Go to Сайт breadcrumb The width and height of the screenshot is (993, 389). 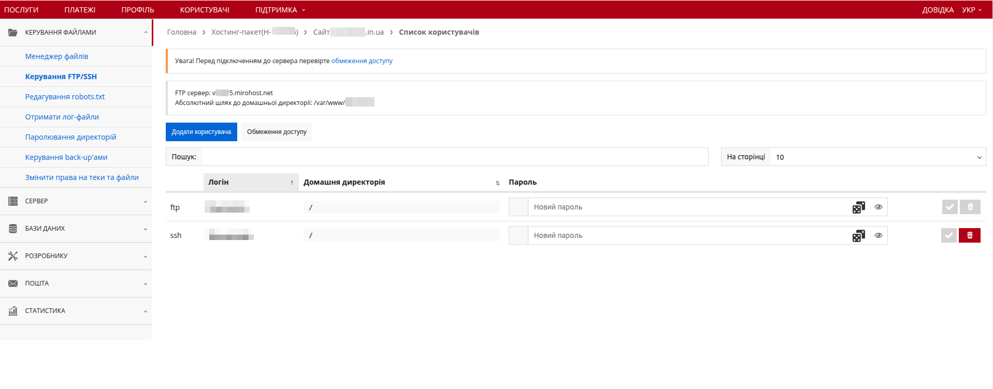point(348,32)
